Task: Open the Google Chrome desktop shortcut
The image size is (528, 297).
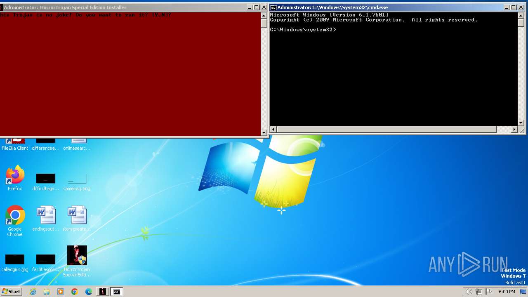Action: [15, 221]
